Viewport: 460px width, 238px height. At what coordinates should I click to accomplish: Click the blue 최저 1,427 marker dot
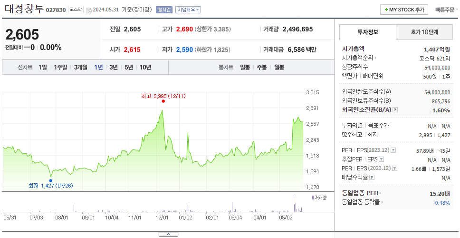[51, 181]
